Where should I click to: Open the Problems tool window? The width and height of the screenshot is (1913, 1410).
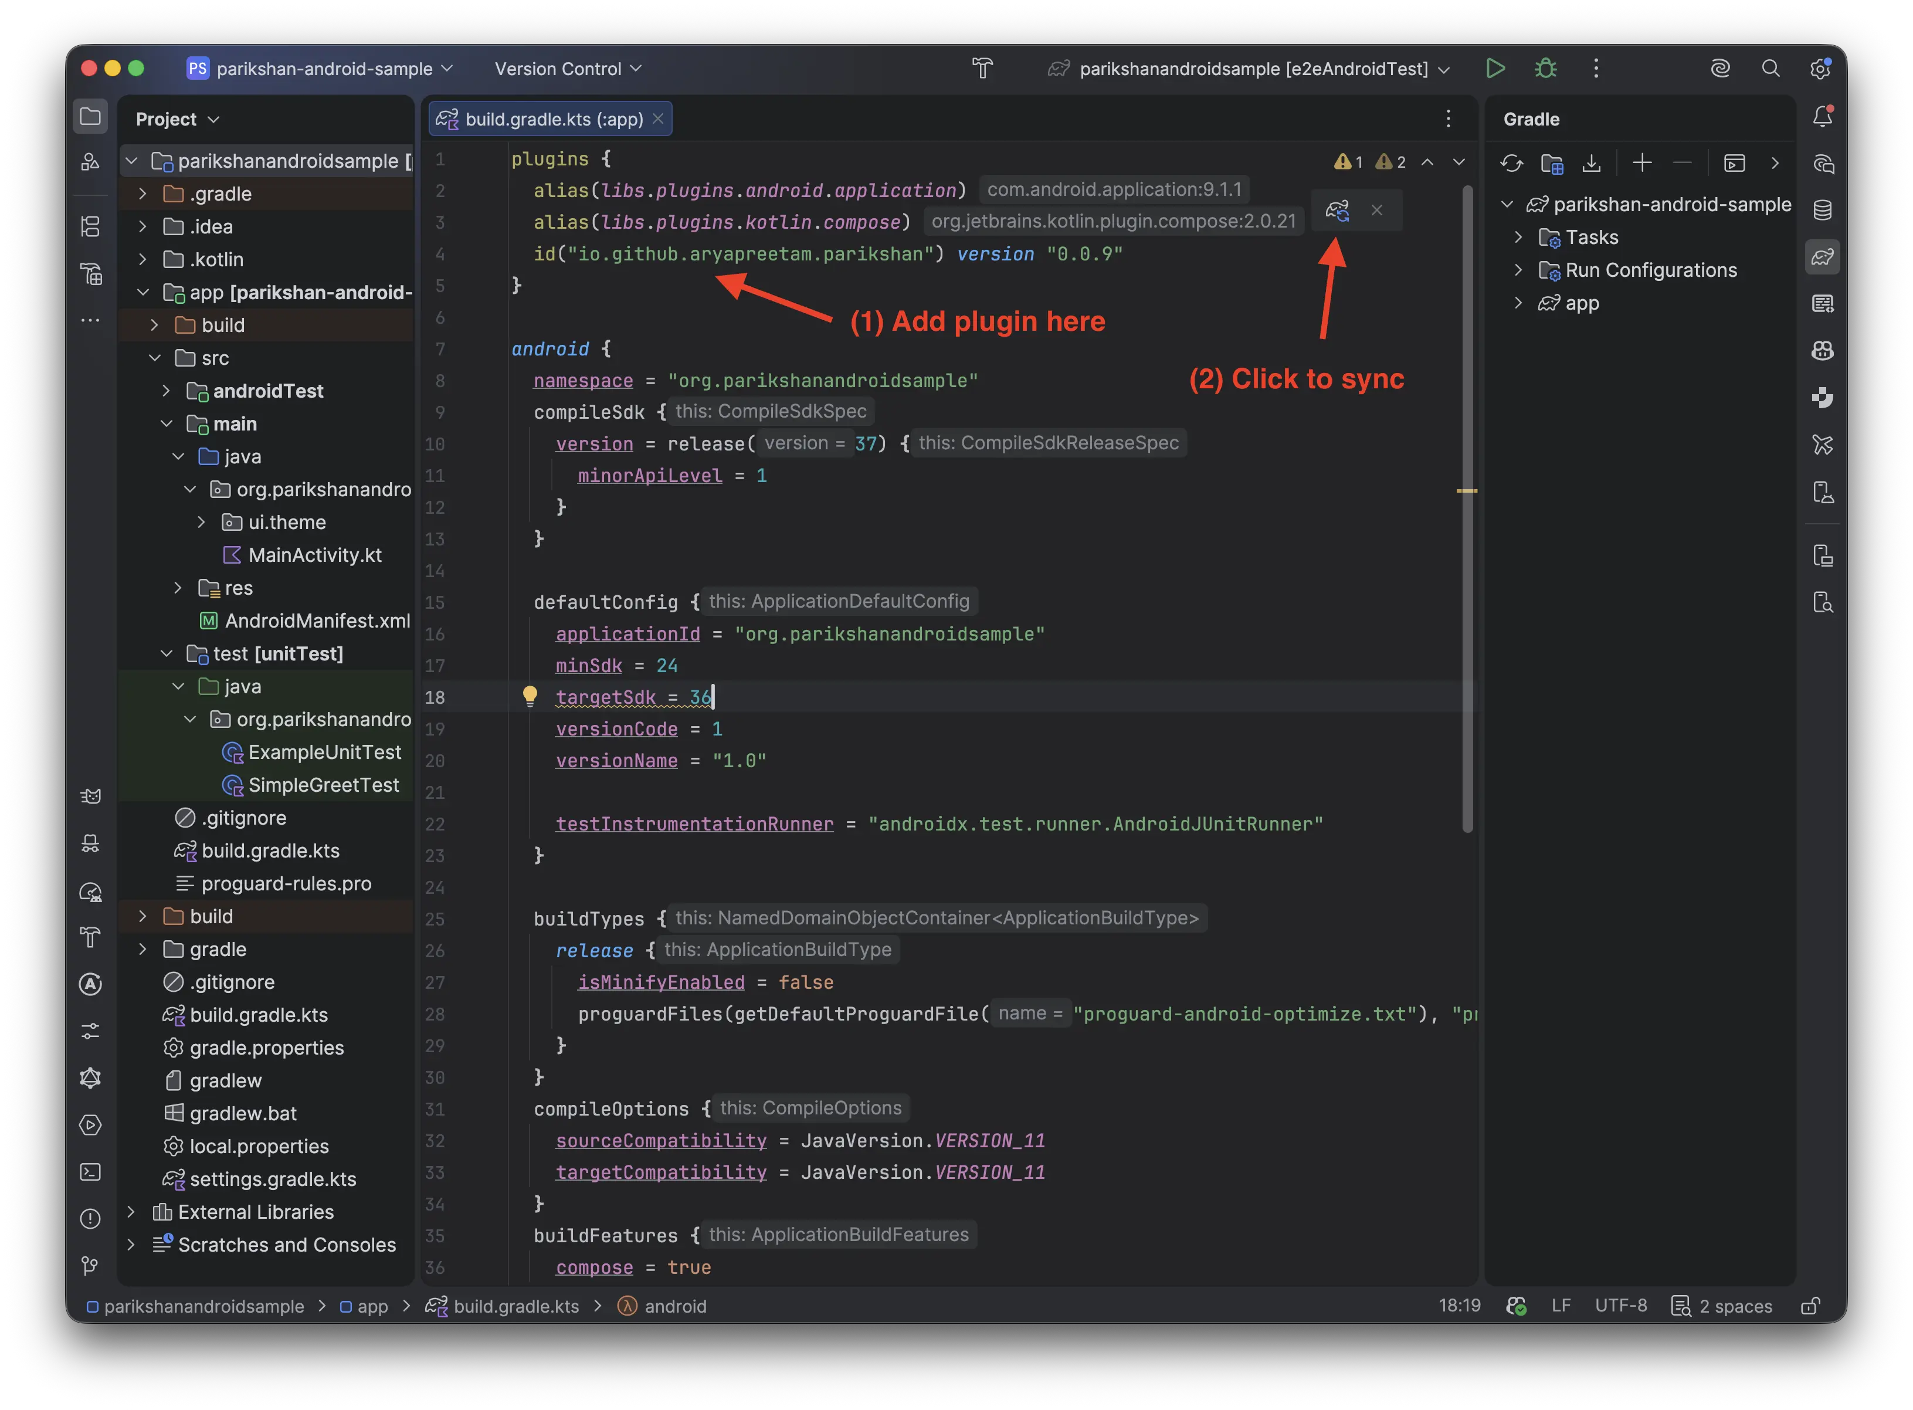[x=90, y=1219]
